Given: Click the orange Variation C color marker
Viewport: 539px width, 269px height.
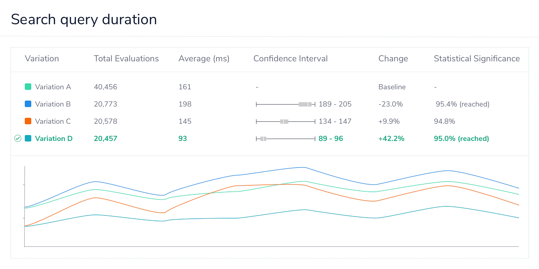Looking at the screenshot, I should point(28,121).
